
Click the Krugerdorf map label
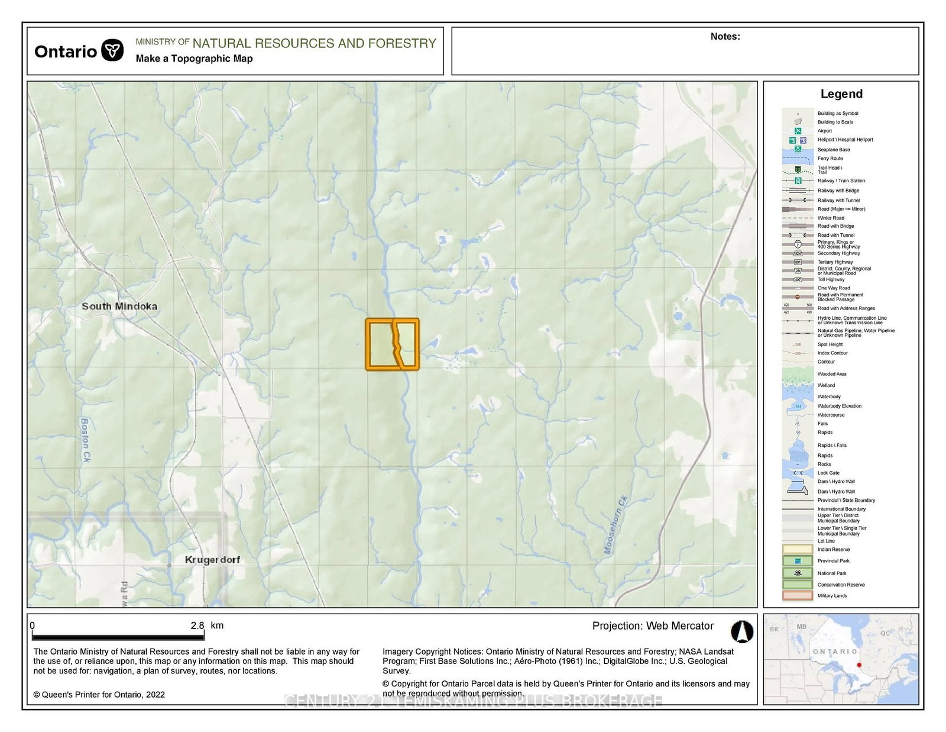click(212, 559)
